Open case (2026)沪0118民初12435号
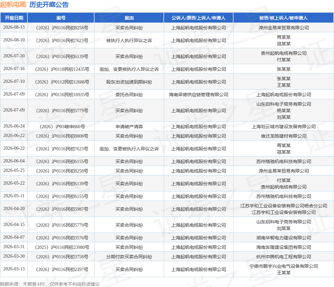The width and height of the screenshot is (334, 287). click(x=62, y=69)
